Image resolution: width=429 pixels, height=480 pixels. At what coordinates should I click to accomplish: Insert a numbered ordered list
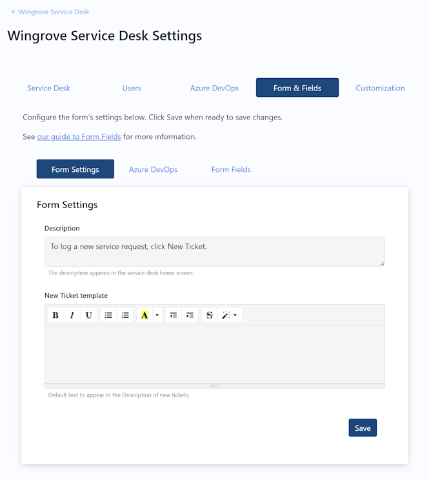[125, 315]
